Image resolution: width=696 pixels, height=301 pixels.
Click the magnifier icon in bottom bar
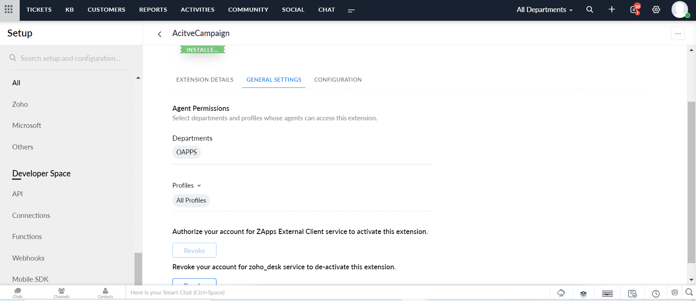click(x=689, y=292)
